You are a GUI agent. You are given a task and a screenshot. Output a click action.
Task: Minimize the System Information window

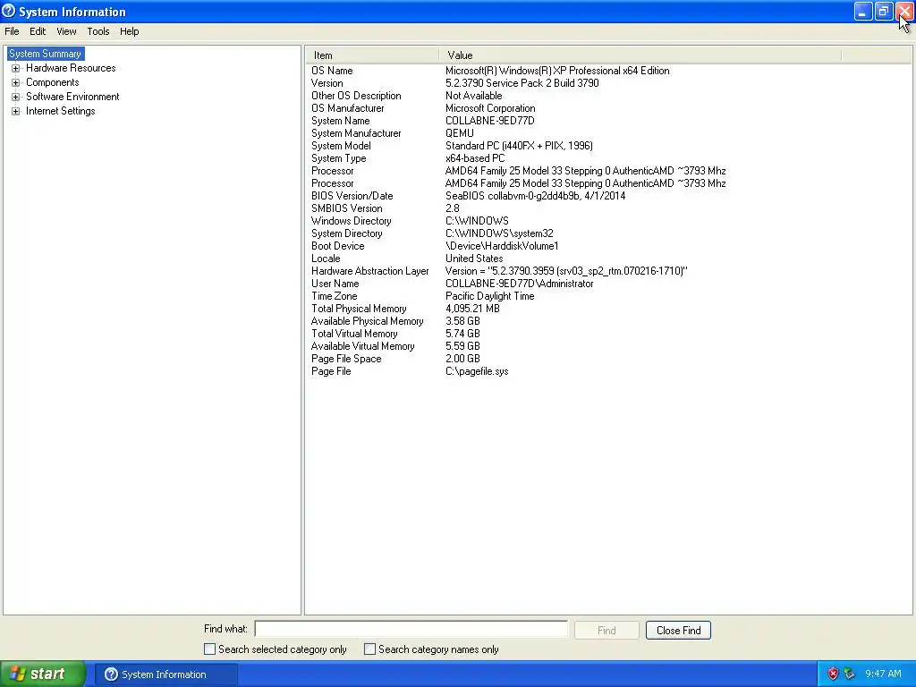(x=863, y=11)
